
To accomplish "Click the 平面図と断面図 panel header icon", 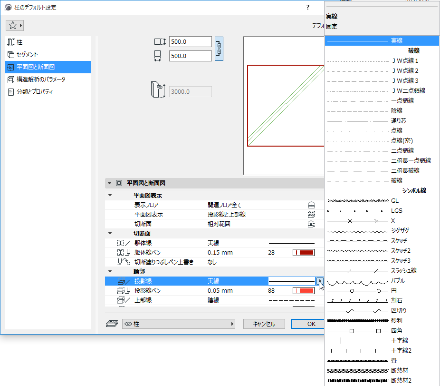I will click(119, 183).
